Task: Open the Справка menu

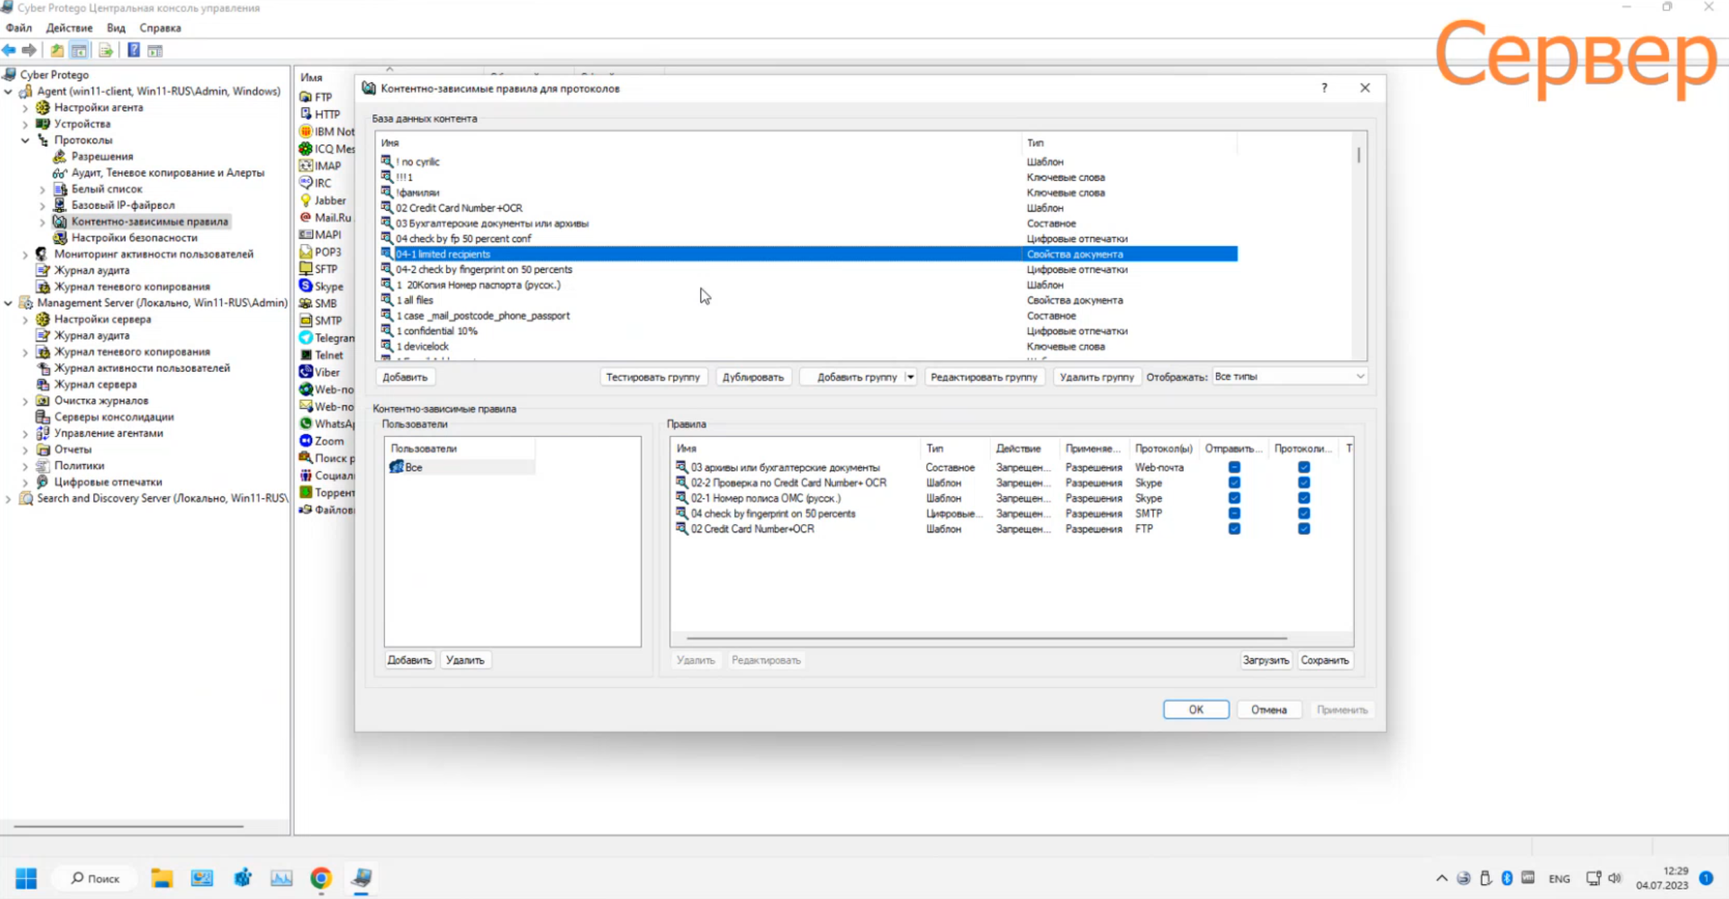Action: pos(160,28)
